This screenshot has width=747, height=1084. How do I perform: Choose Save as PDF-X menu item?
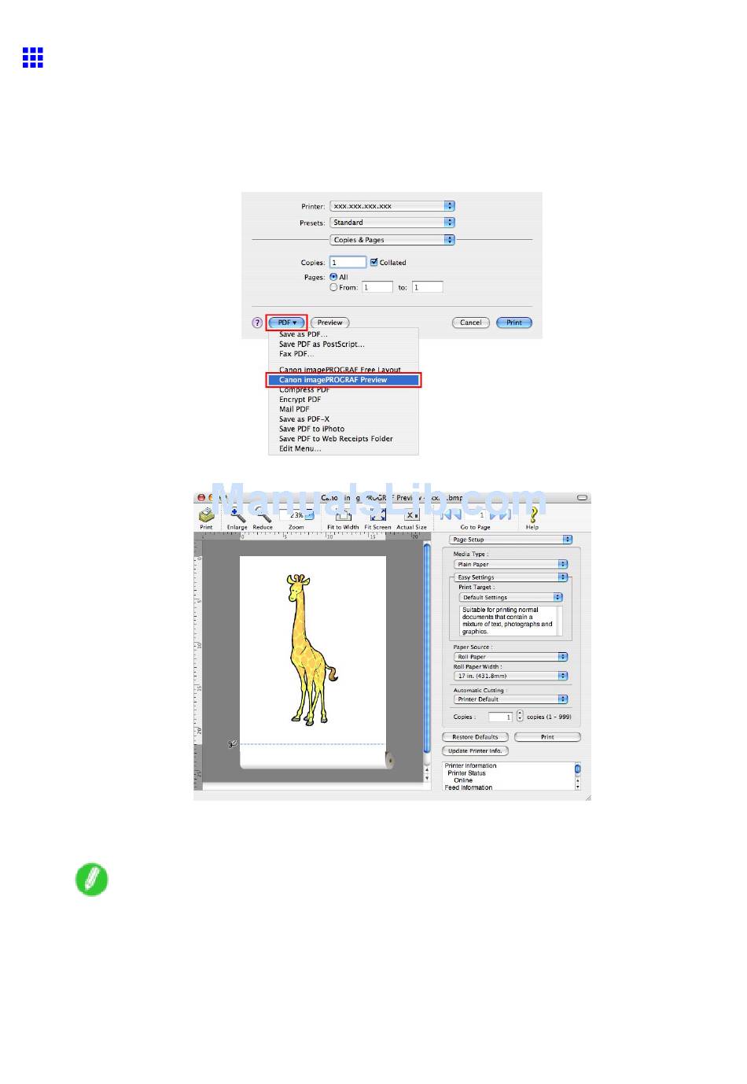pyautogui.click(x=304, y=419)
